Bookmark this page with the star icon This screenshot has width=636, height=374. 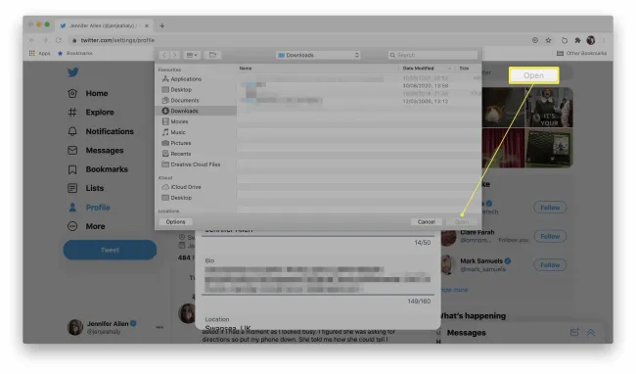point(548,40)
